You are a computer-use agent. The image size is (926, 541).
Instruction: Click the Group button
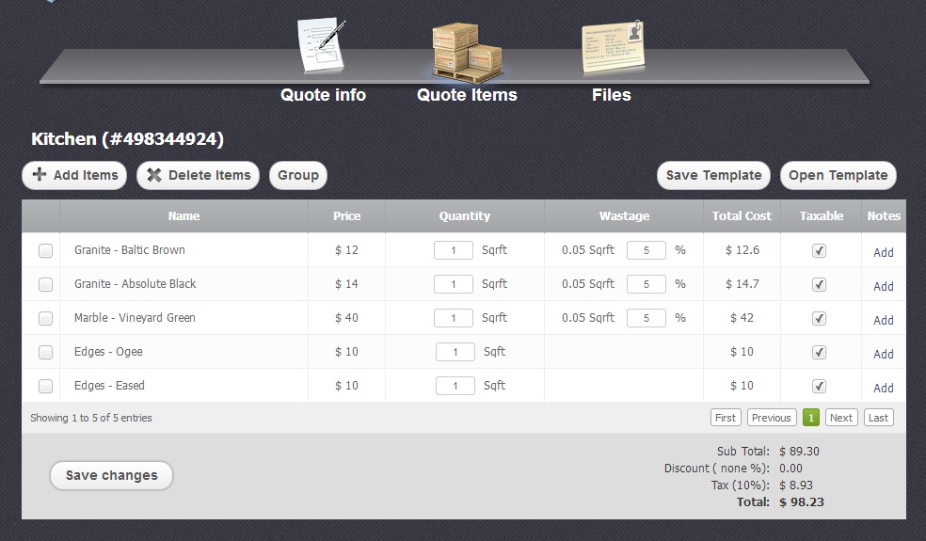pos(298,175)
